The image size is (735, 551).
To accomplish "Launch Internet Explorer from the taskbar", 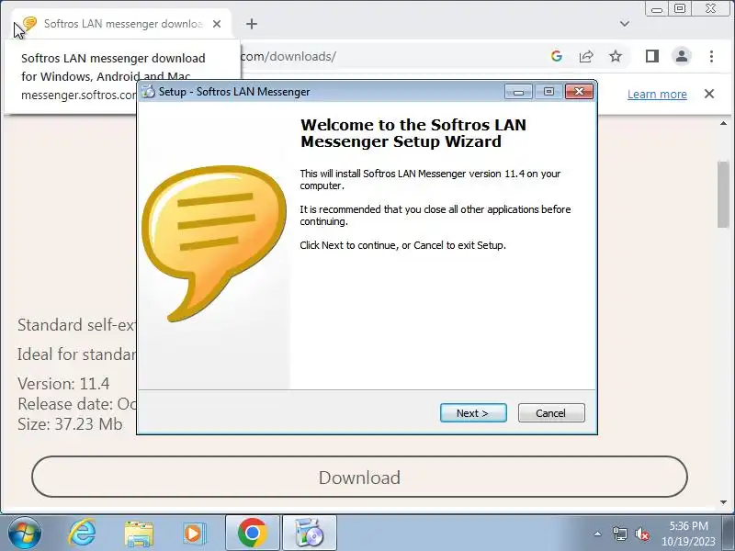I will pos(82,534).
